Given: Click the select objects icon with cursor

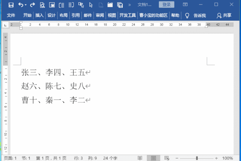Looking at the screenshot, I should [x=81, y=5].
